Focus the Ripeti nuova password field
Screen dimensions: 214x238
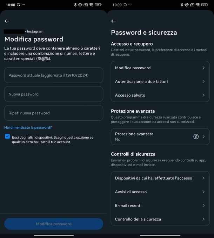click(x=54, y=113)
